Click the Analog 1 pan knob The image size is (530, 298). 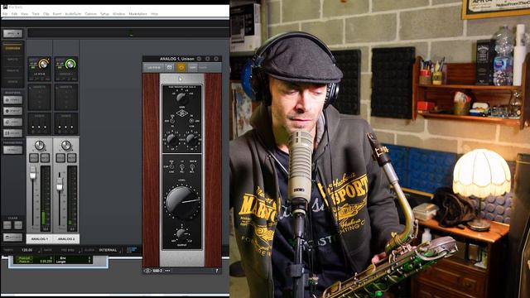coord(40,146)
